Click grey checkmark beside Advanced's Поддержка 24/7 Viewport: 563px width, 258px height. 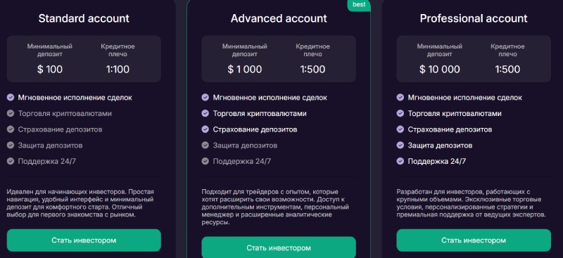205,161
